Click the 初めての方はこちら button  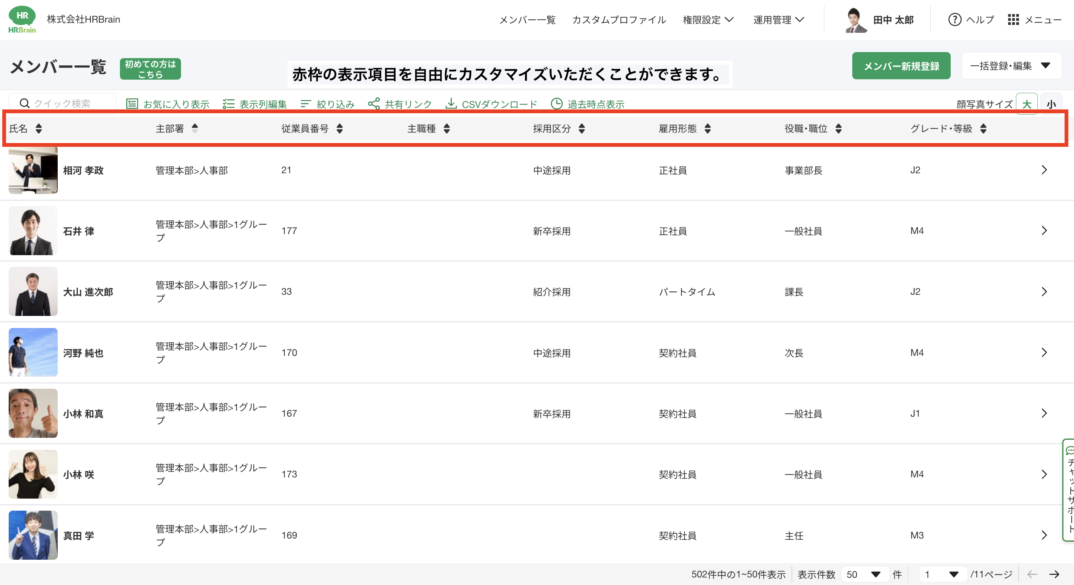(150, 69)
